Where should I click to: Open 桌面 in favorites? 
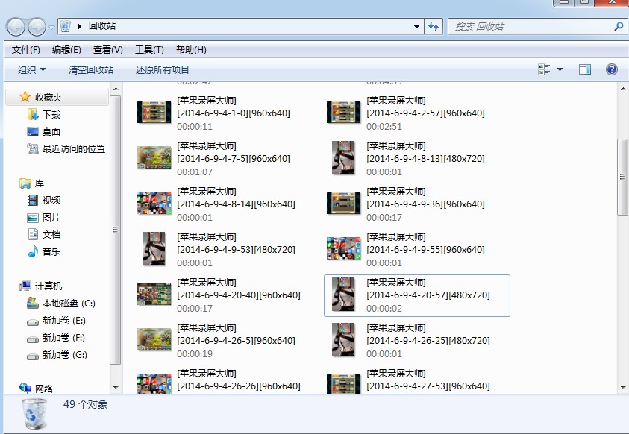(x=51, y=131)
